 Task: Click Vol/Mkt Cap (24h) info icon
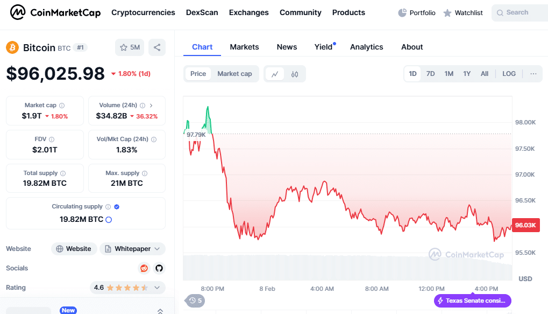pyautogui.click(x=154, y=139)
